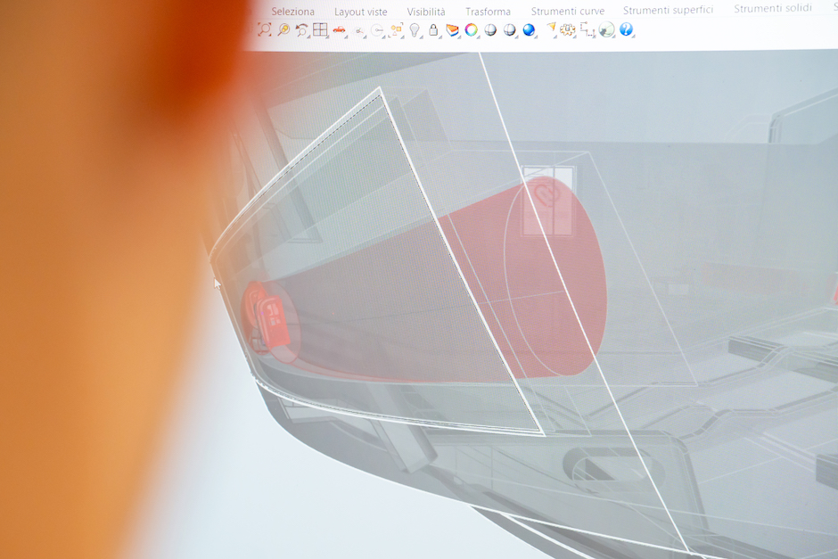Click the Zoom Extents magnifier icon

264,29
